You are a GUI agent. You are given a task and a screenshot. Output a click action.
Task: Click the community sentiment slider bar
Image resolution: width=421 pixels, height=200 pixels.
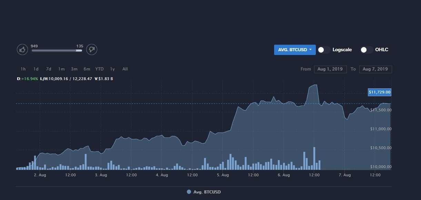(57, 51)
